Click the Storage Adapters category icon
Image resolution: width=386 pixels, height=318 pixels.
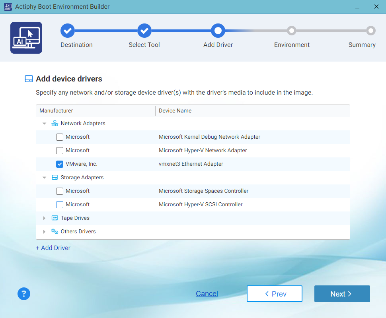(x=55, y=178)
